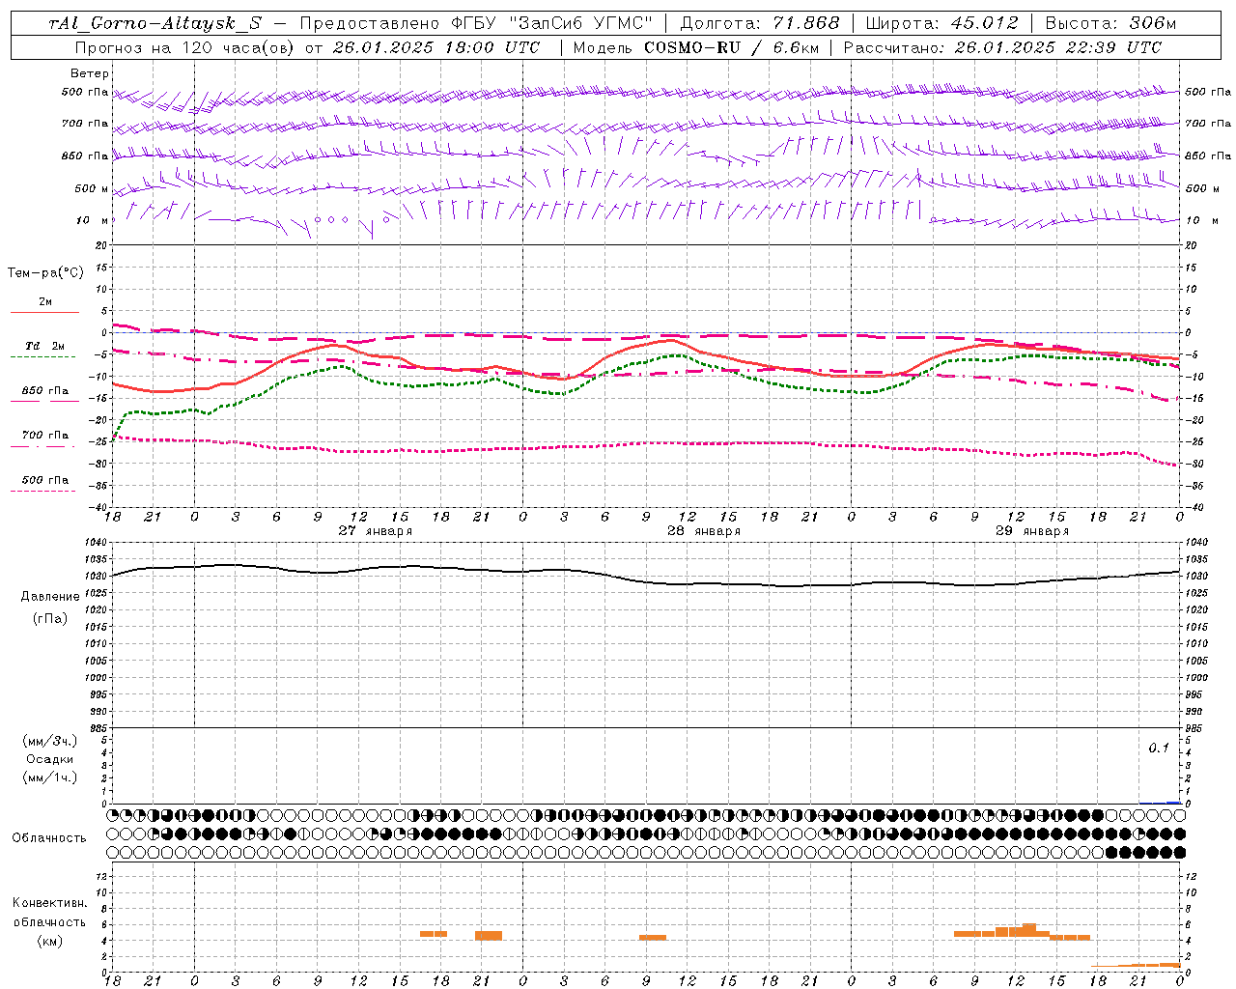Click the forecast start time 26.01.2025 18:00 UTC
Viewport: 1236px width, 989px height.
[x=436, y=47]
